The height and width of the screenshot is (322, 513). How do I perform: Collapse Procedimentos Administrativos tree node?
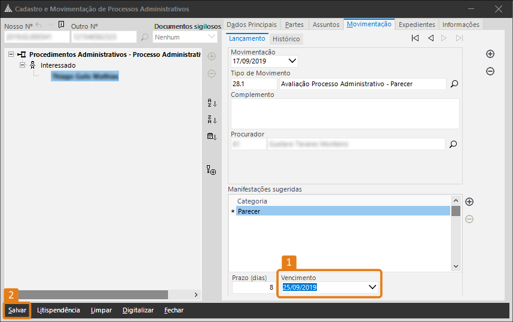tap(11, 54)
